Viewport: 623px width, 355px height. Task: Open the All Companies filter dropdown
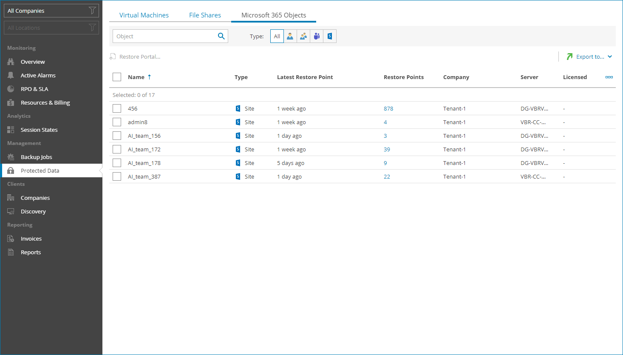tap(51, 11)
